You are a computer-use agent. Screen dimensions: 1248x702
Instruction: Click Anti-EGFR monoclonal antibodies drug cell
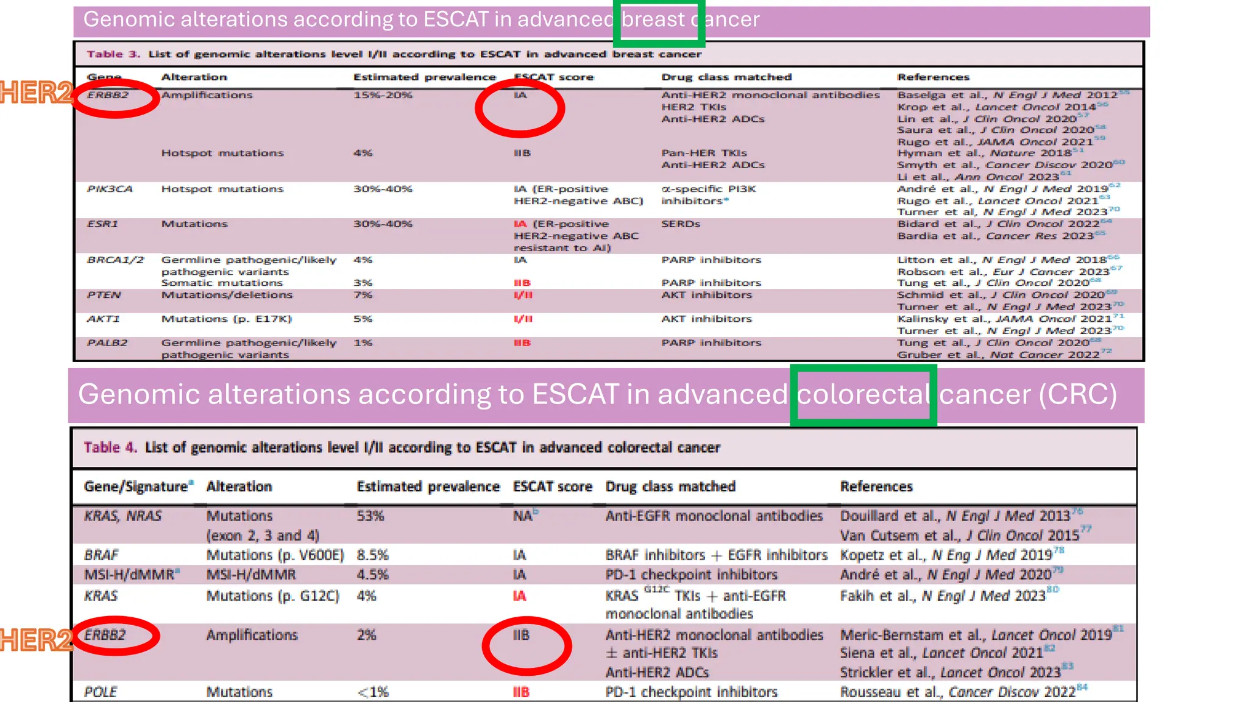(714, 516)
